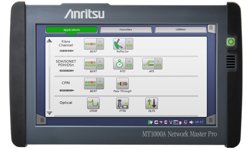This screenshot has width=252, height=149.
Task: Click the green power button on device
Action: (231, 42)
